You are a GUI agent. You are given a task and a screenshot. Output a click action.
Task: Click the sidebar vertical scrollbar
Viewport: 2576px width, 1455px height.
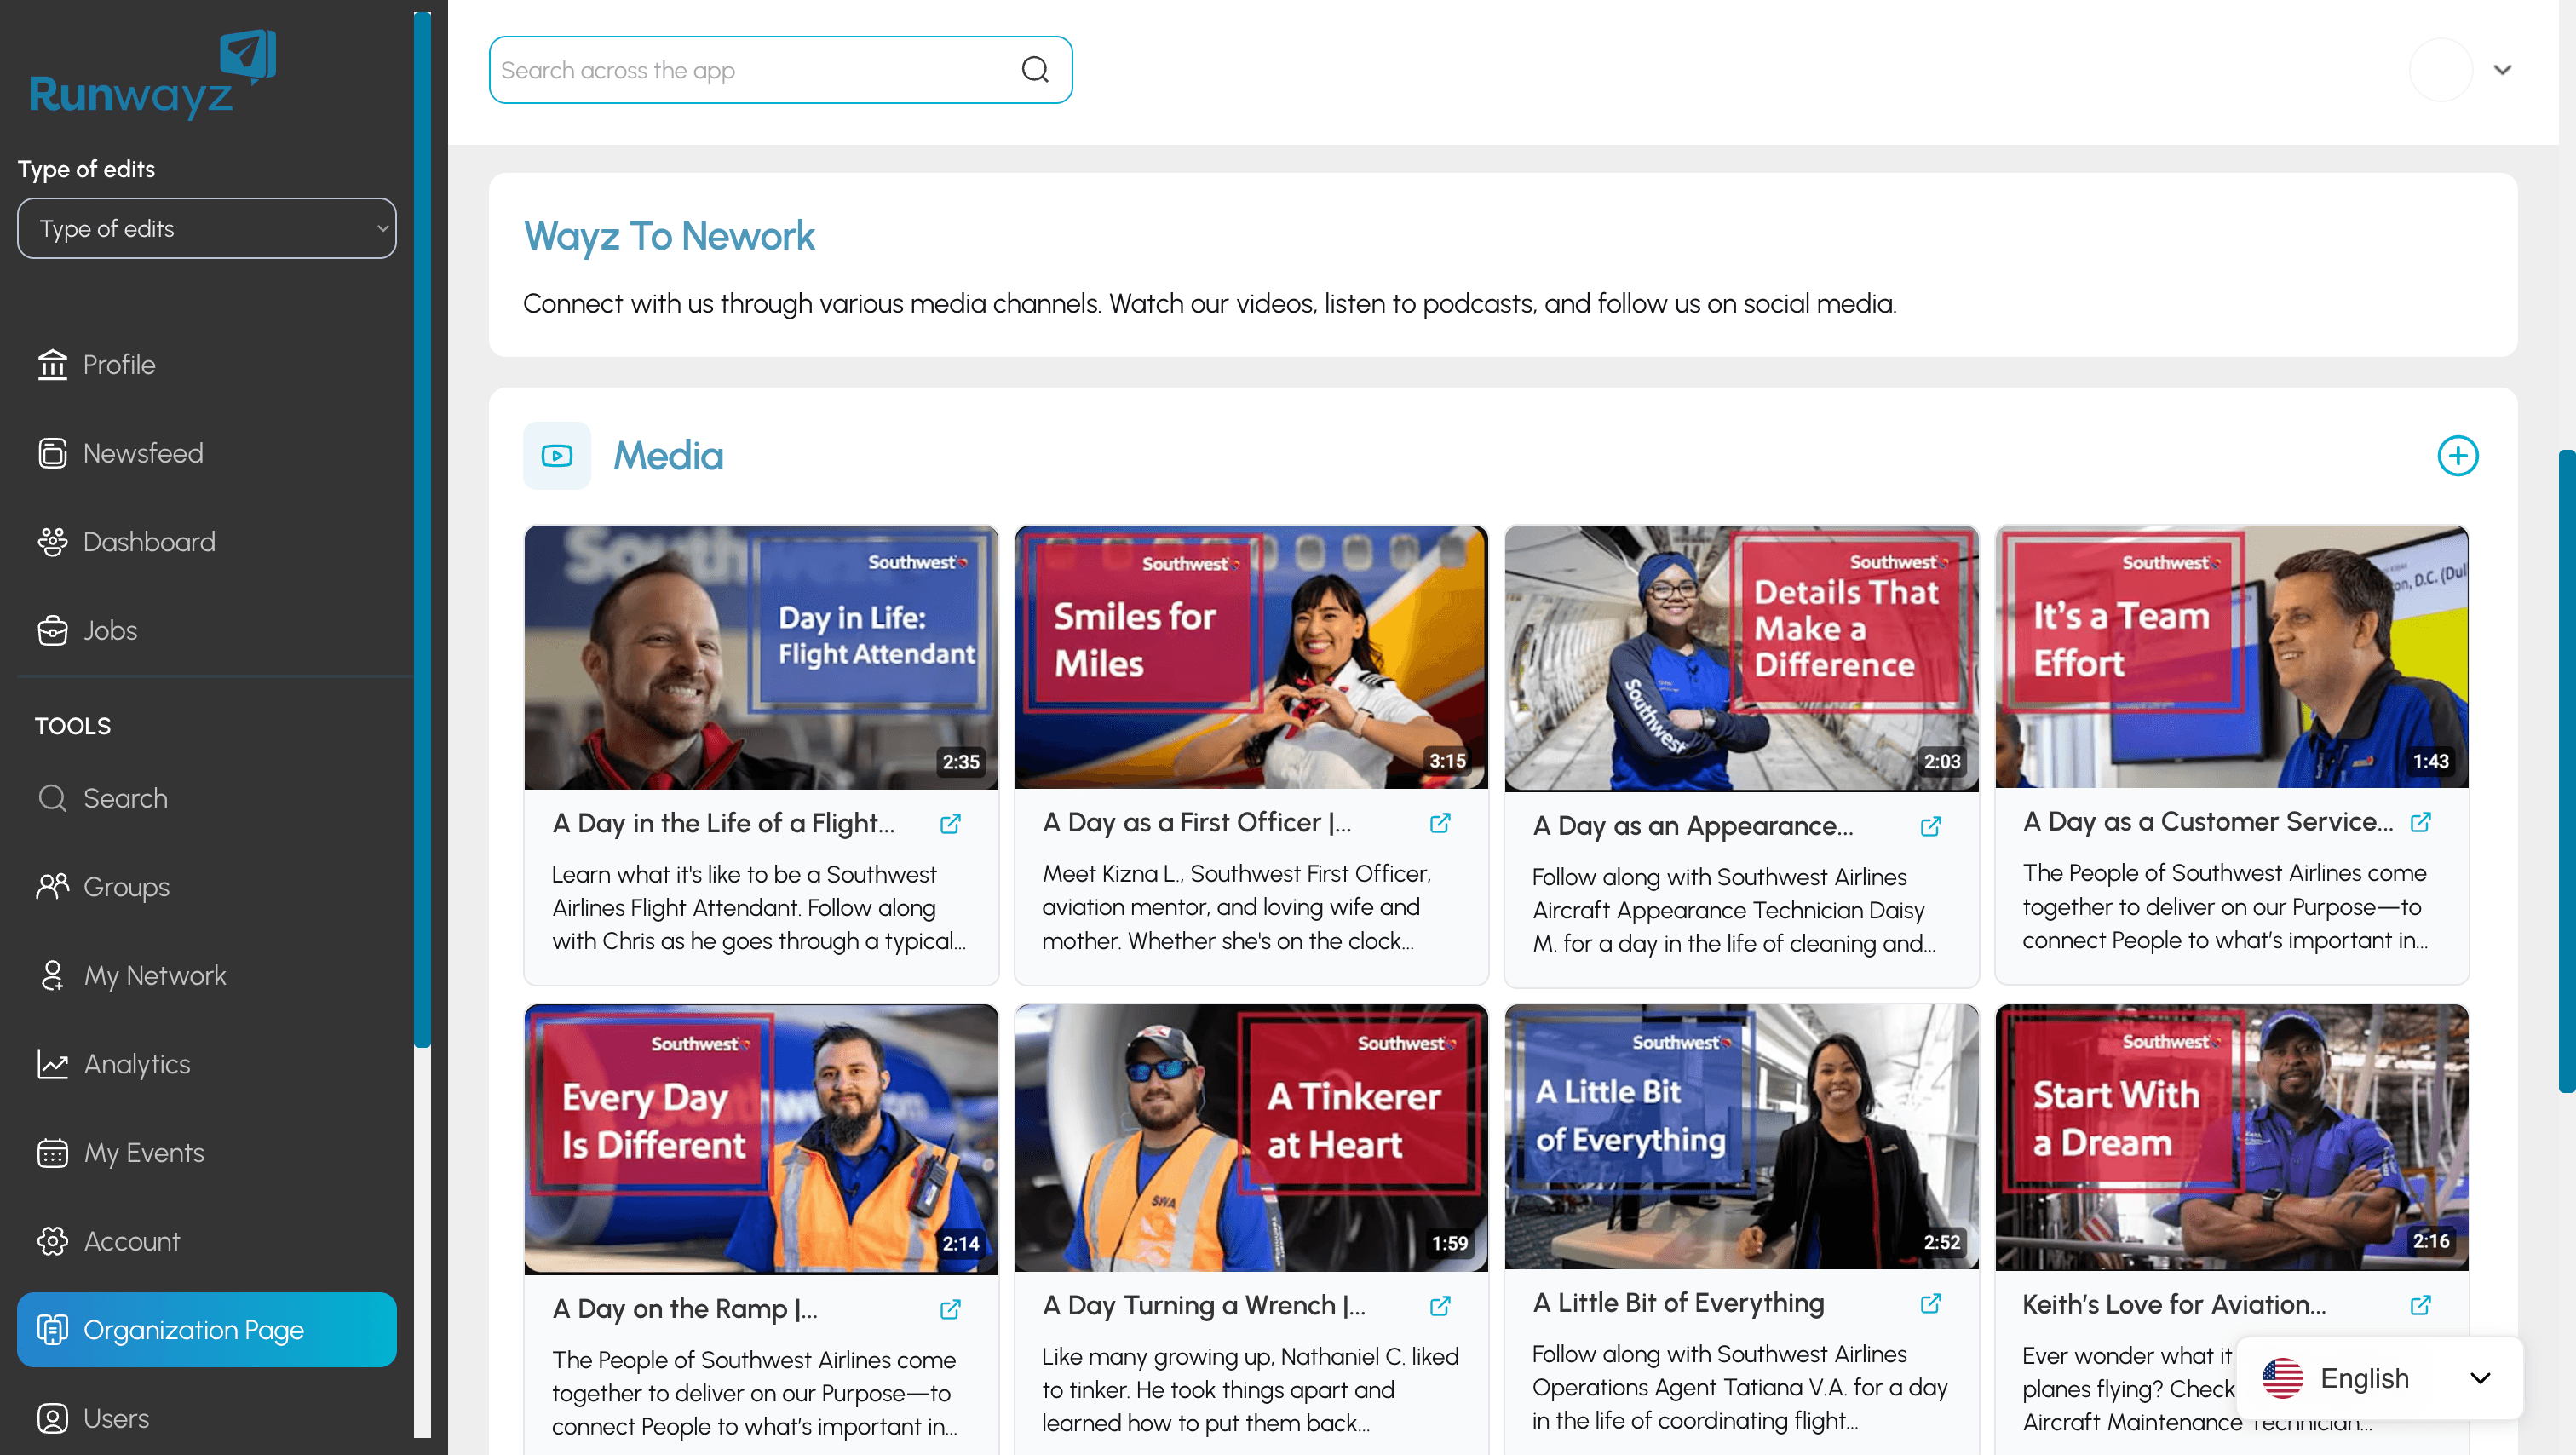coord(422,530)
